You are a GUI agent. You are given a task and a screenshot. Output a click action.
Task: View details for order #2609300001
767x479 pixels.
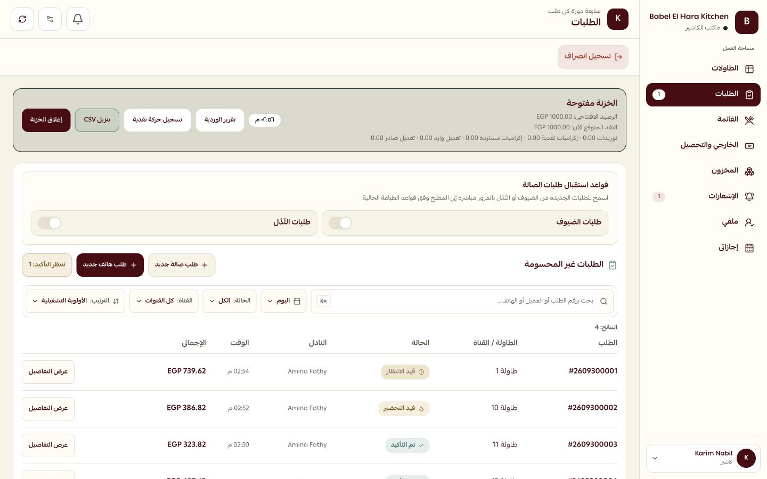(x=48, y=372)
